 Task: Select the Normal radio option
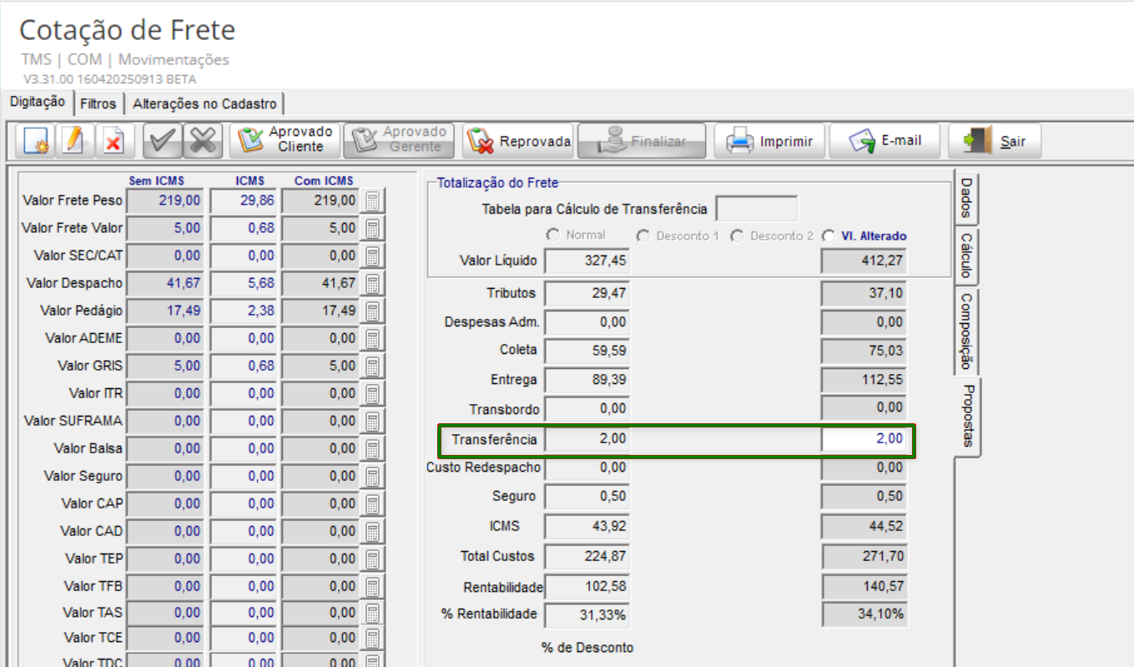pyautogui.click(x=552, y=236)
